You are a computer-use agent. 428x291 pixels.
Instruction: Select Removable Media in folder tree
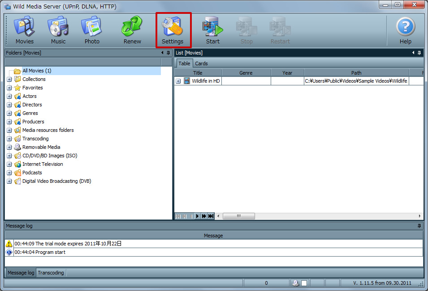click(x=41, y=147)
